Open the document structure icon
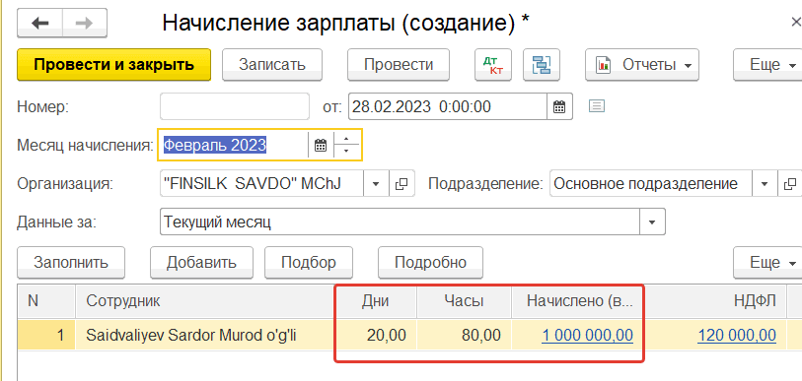Image resolution: width=802 pixels, height=381 pixels. click(542, 65)
